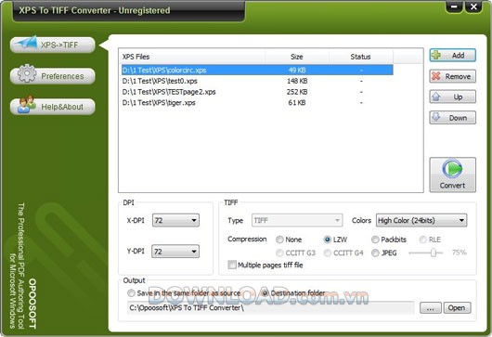Click the 148 KB size cell
The width and height of the screenshot is (492, 337).
(297, 81)
